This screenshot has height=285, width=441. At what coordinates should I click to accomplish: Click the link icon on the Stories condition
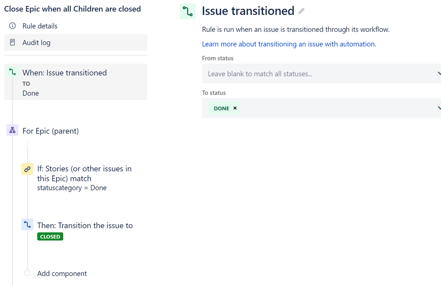tap(27, 169)
